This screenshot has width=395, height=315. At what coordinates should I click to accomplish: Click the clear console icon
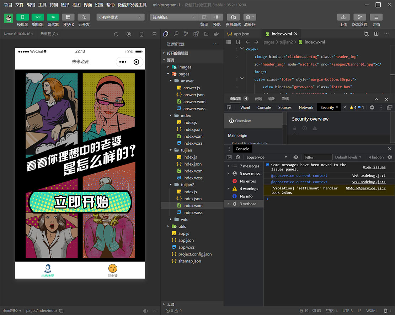[238, 157]
